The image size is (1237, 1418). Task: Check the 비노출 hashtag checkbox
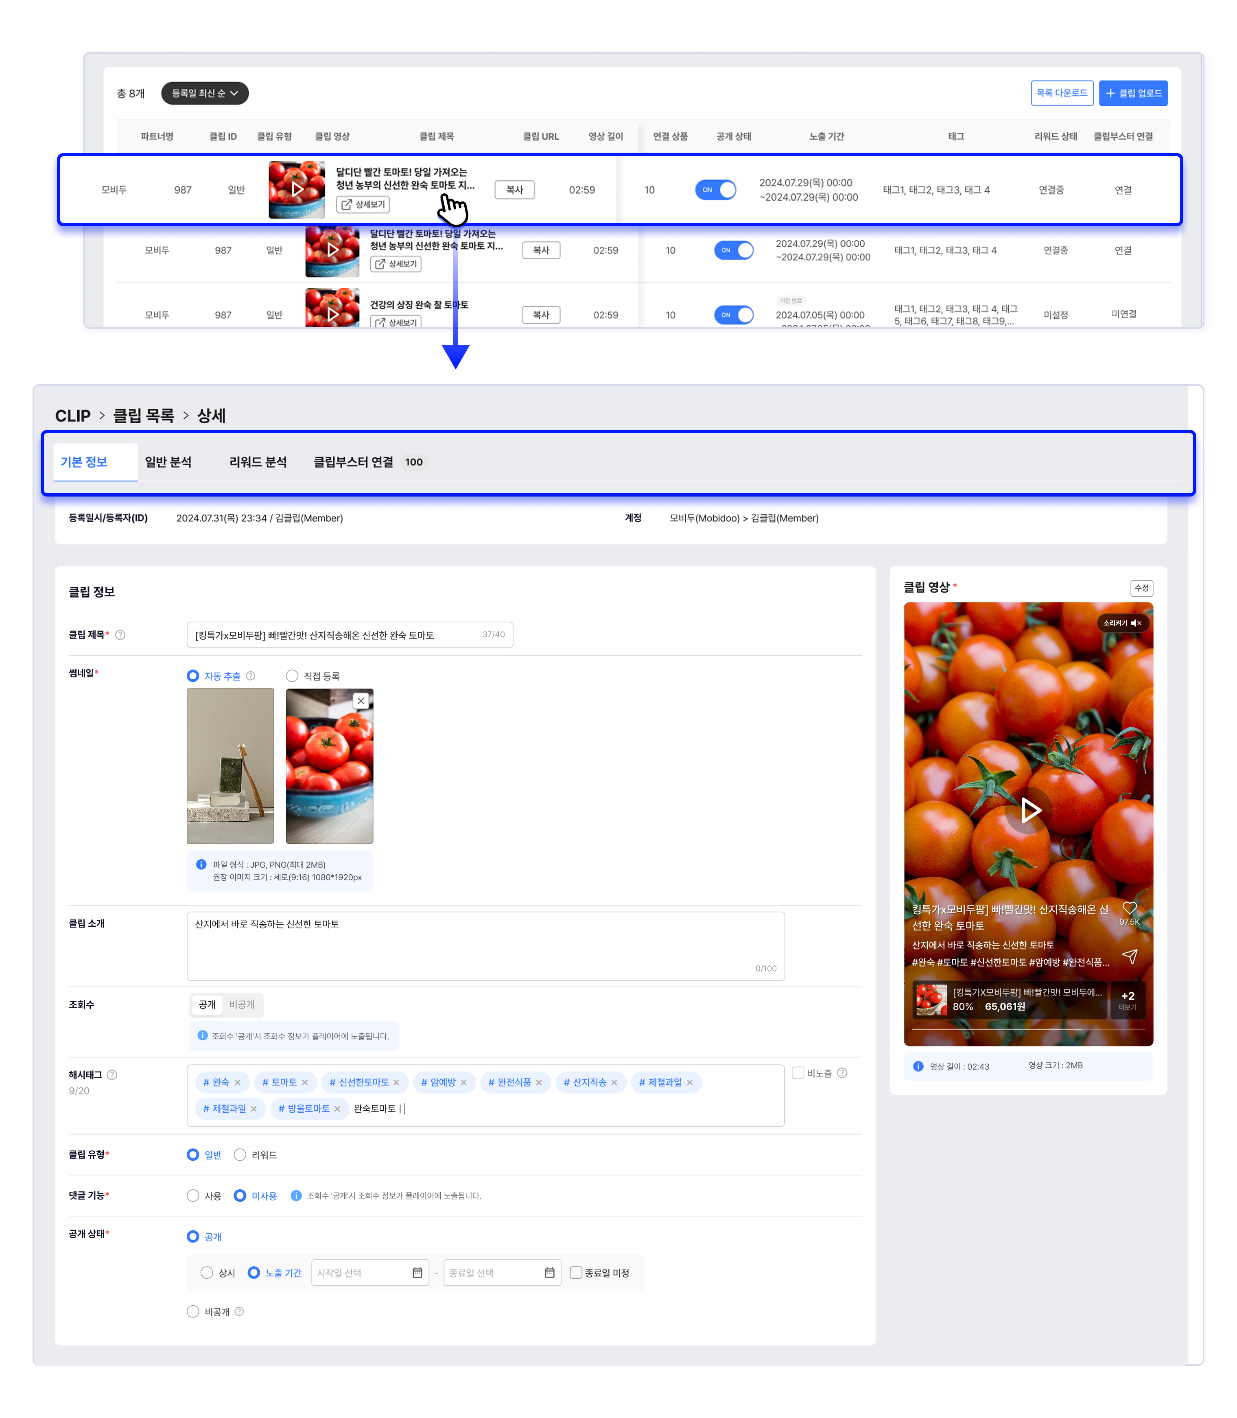(x=797, y=1073)
